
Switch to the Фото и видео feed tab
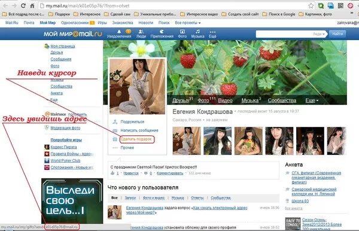(x=153, y=198)
